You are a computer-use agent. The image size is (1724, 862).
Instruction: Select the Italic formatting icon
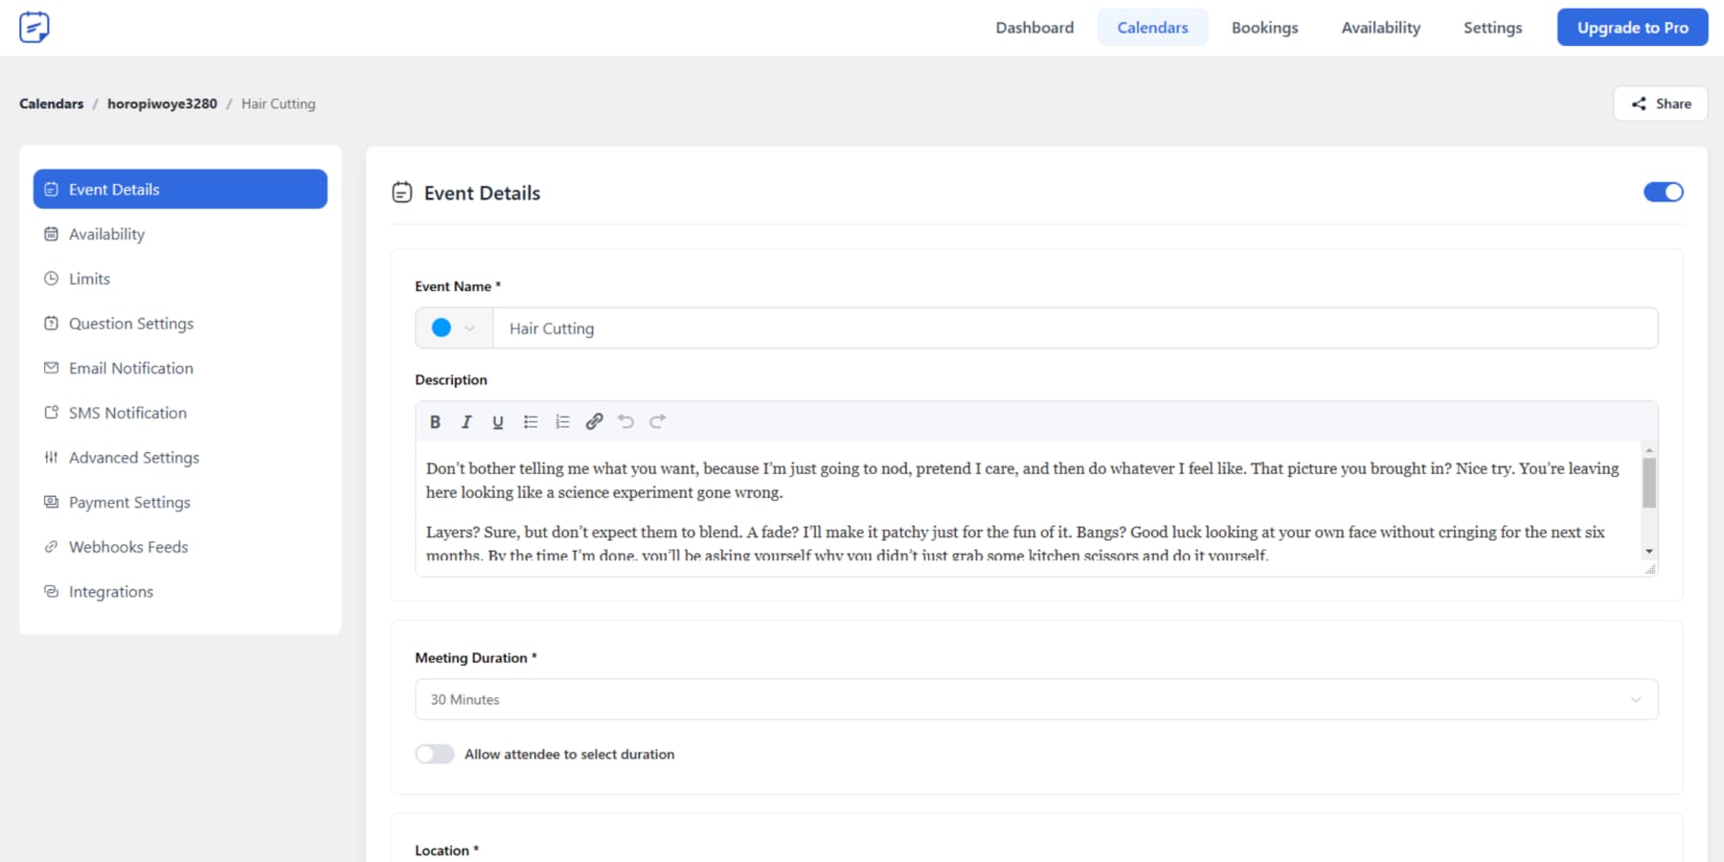[x=466, y=421]
